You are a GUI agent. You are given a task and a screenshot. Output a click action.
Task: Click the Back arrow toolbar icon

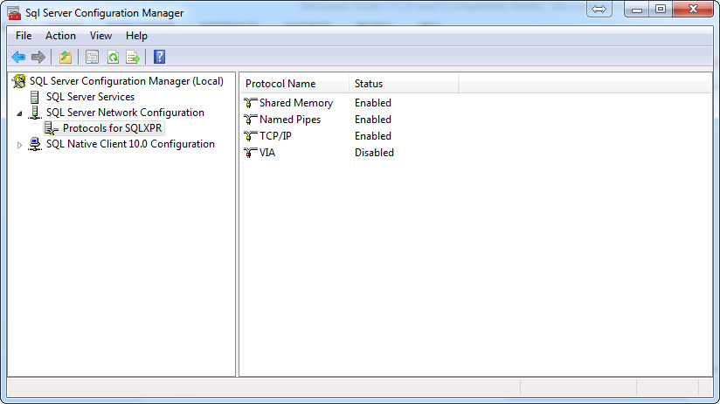pos(18,57)
